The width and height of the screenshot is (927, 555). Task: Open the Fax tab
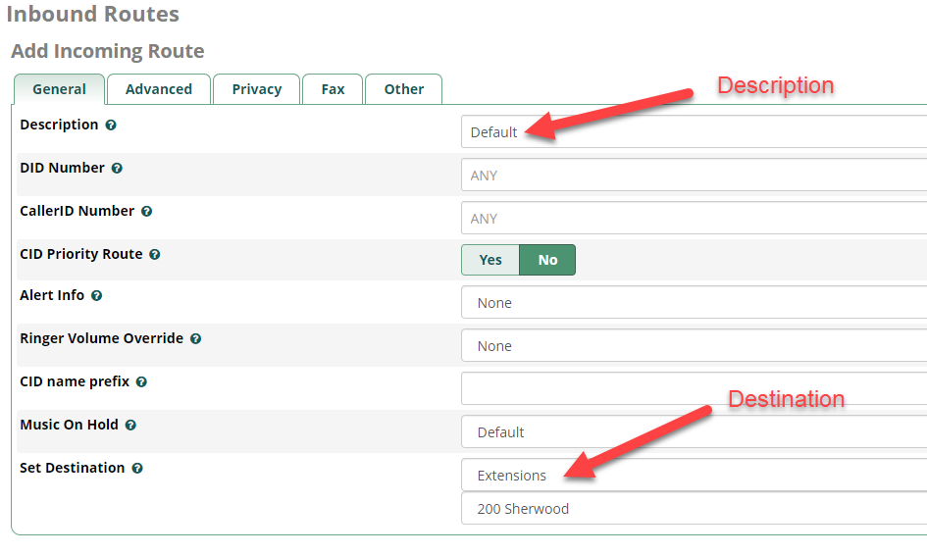[x=333, y=89]
